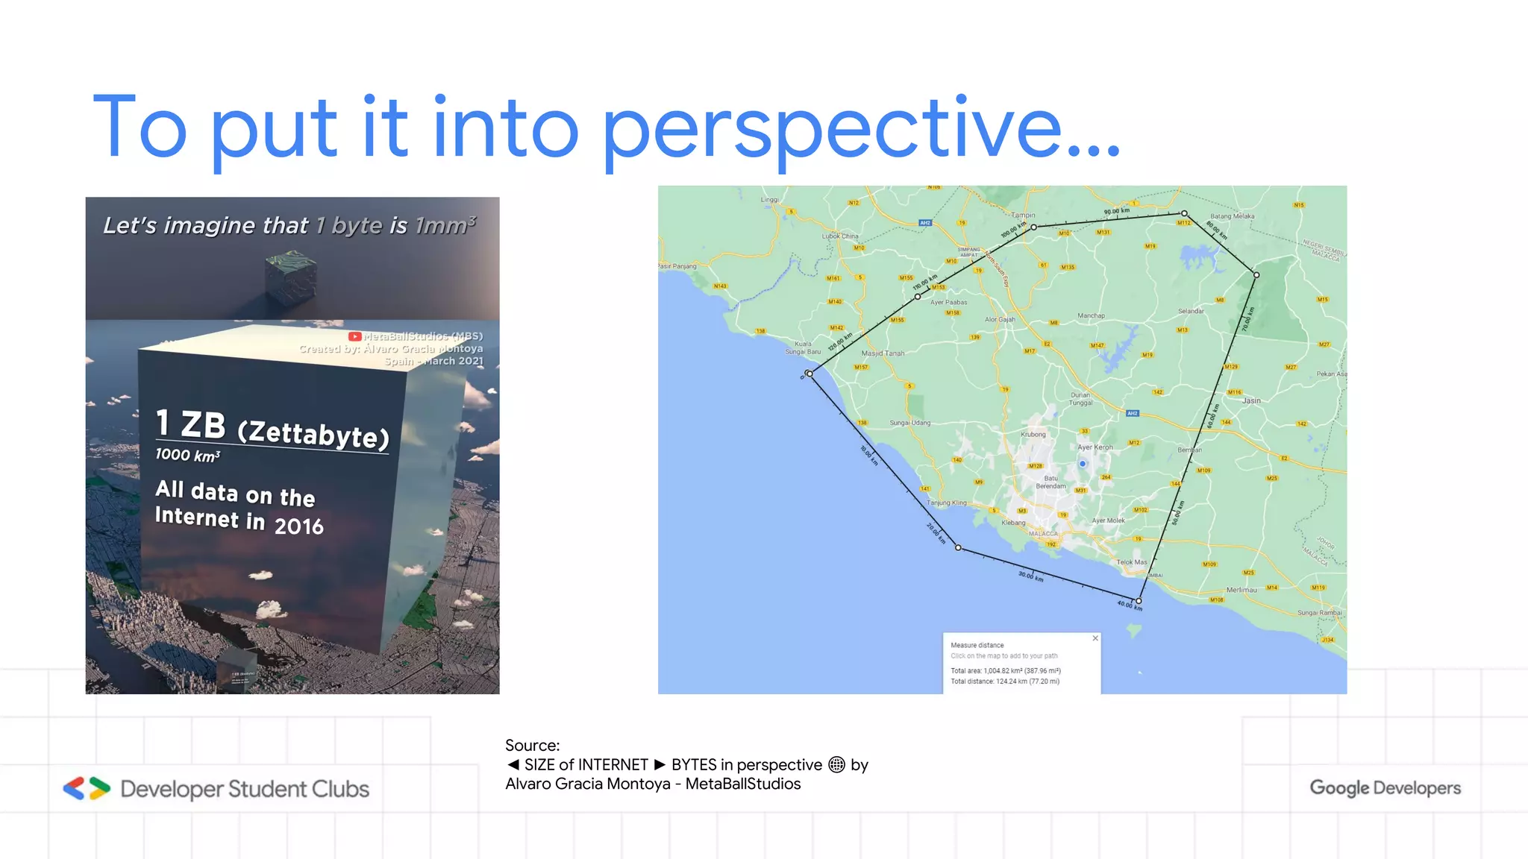Click the measure point below 90.00 km label
Screen dimensions: 1528x859
[1184, 213]
